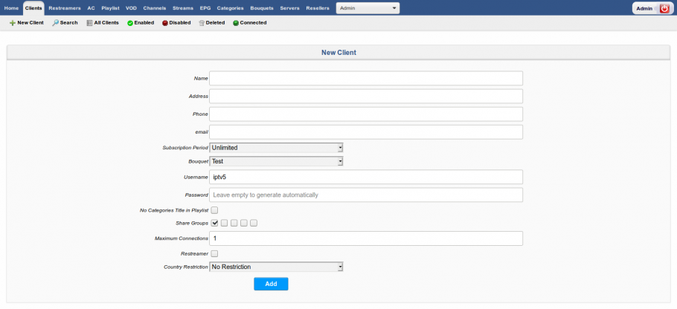
Task: Show All Clients list icon
Action: (89, 23)
